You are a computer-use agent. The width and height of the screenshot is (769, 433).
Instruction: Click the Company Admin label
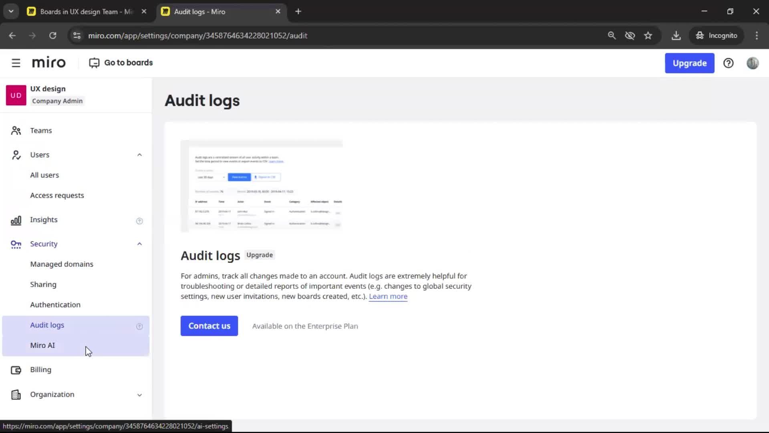coord(57,101)
